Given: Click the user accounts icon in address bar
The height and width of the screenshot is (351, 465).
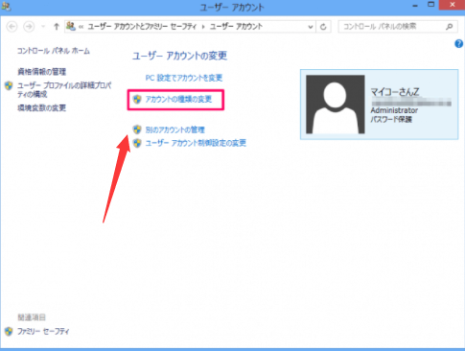Looking at the screenshot, I should click(x=71, y=26).
